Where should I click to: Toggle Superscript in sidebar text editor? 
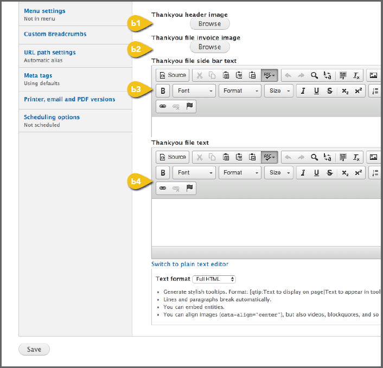[x=359, y=91]
